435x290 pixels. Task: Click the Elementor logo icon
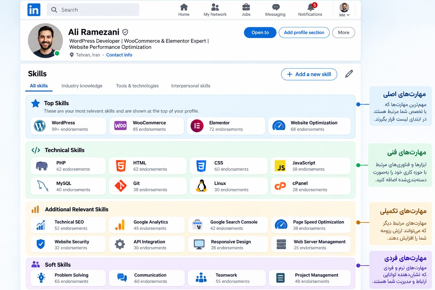coord(197,126)
